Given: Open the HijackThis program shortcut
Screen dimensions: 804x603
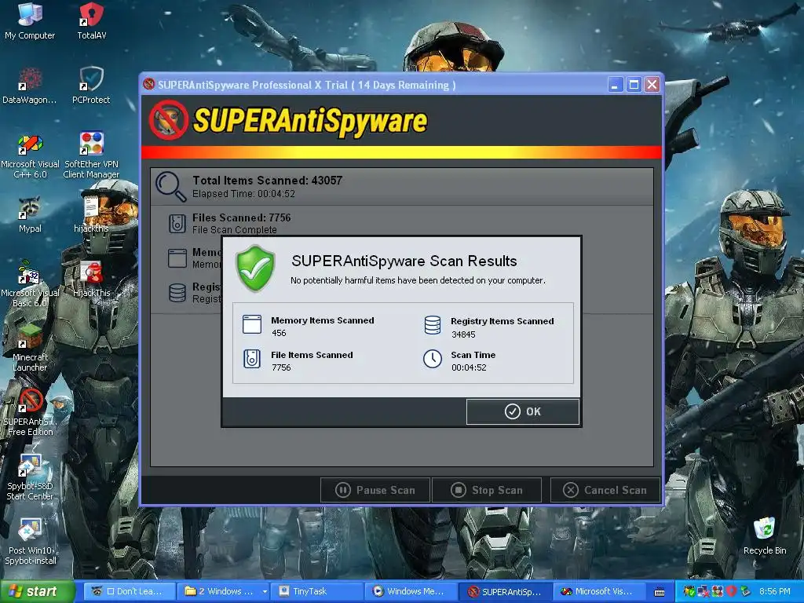Looking at the screenshot, I should click(x=91, y=280).
